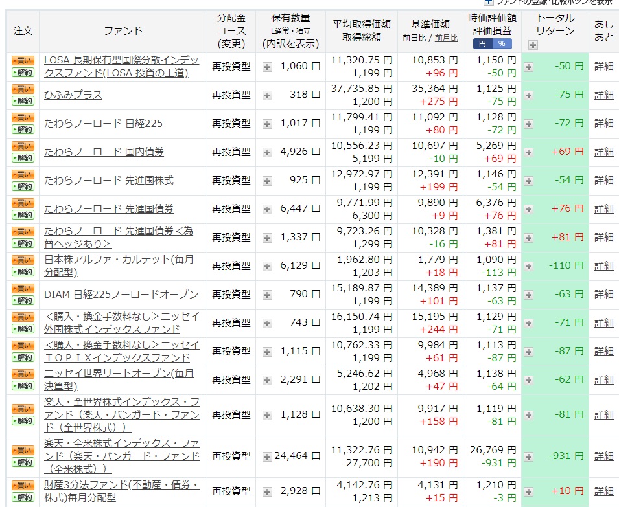Expand total return for 先進国株式 (-54円)
The width and height of the screenshot is (619, 507).
pos(529,181)
